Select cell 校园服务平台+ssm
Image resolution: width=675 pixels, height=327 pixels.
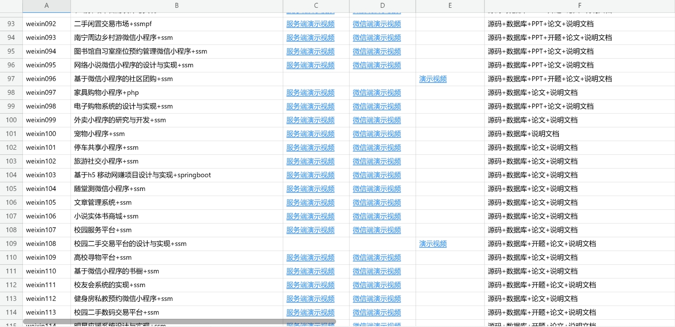[x=177, y=230]
